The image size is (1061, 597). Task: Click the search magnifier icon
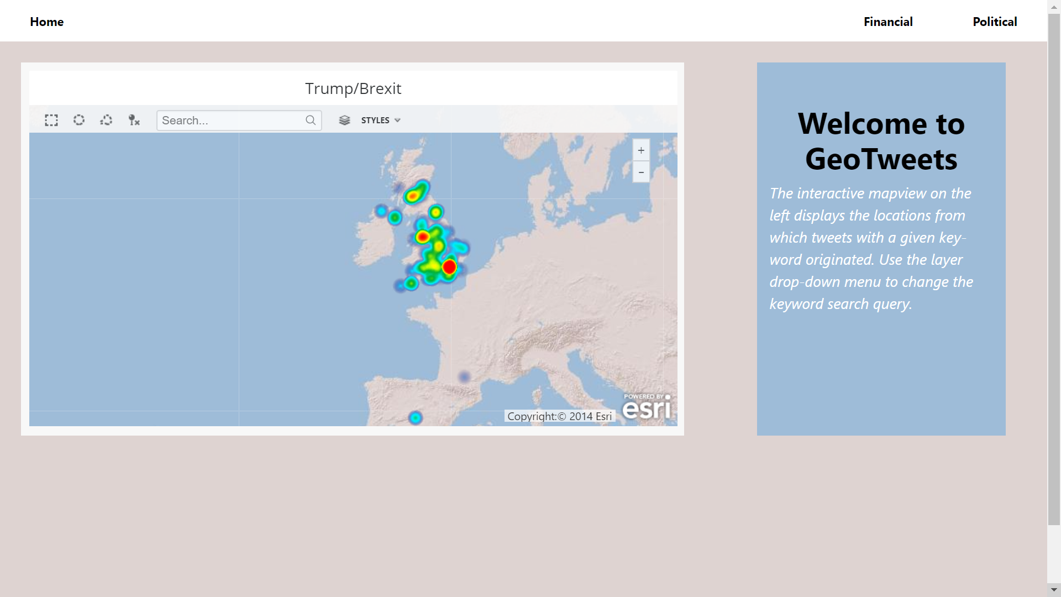tap(311, 120)
